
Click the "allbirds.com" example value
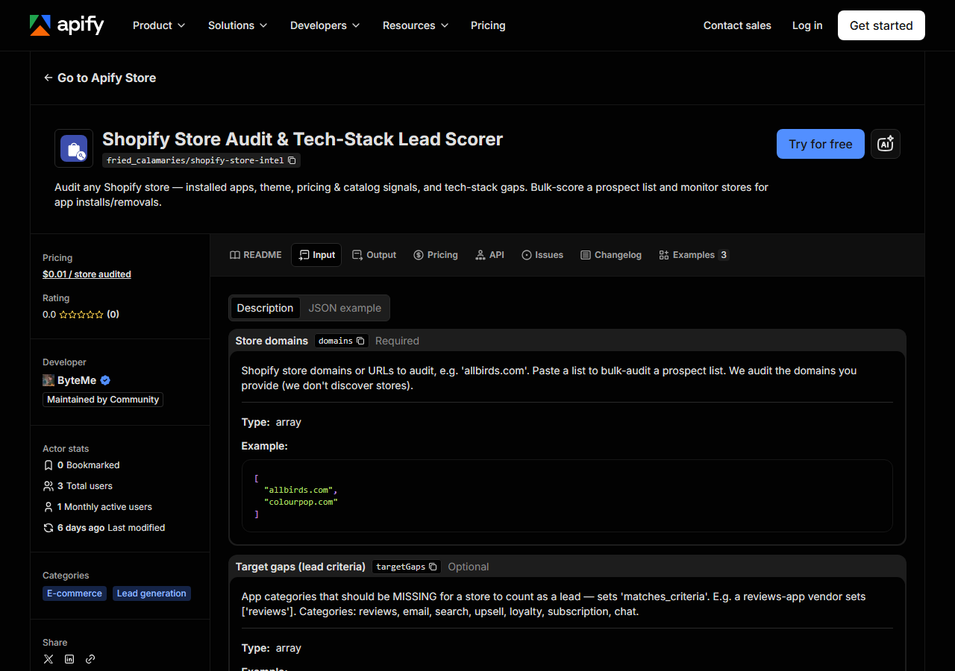(298, 490)
